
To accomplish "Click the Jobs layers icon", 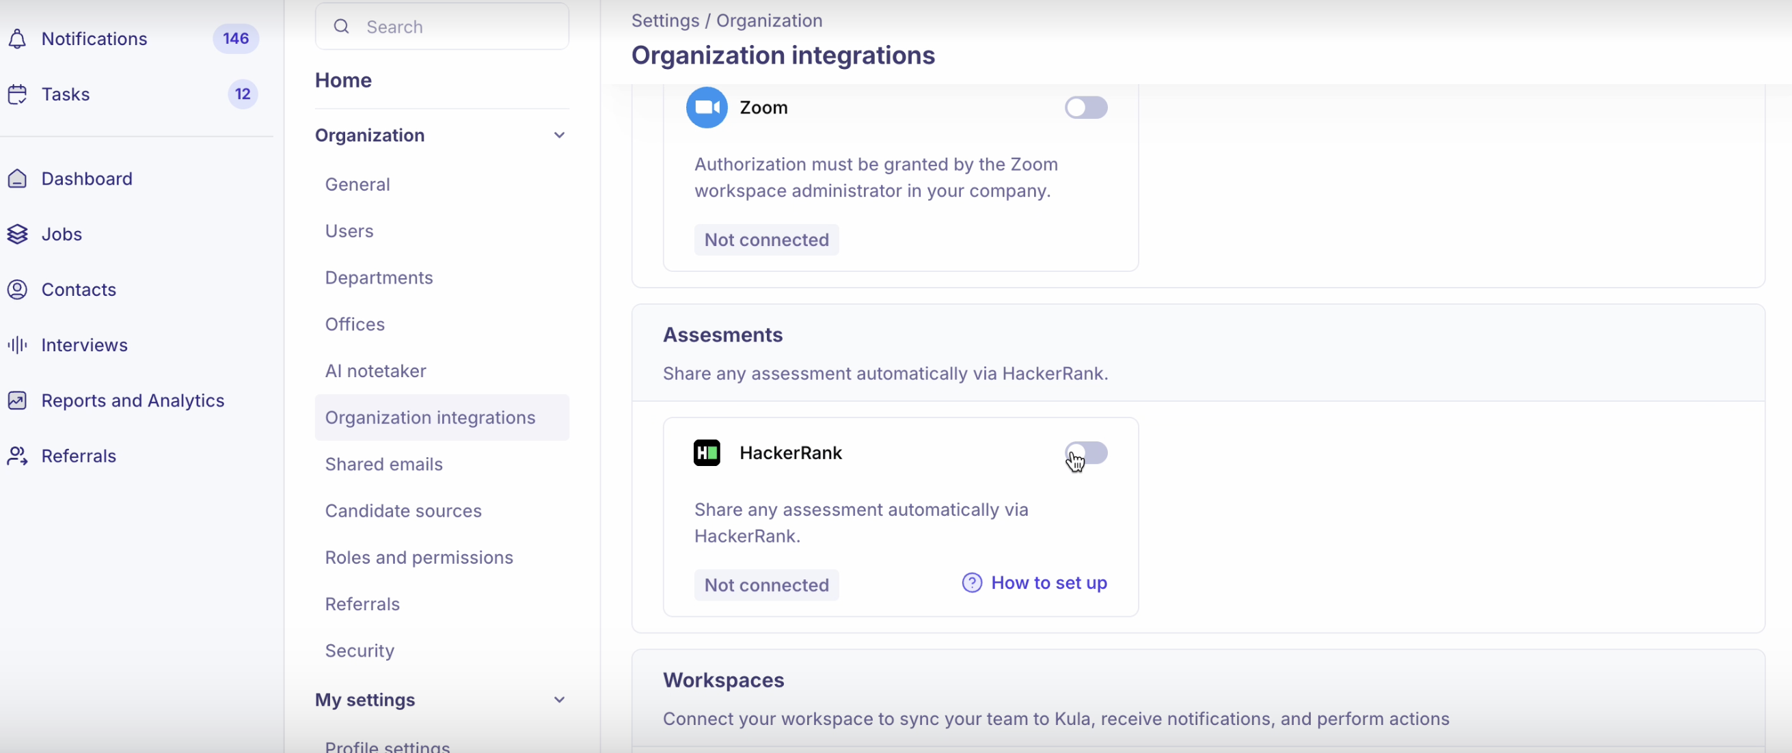I will [x=17, y=234].
